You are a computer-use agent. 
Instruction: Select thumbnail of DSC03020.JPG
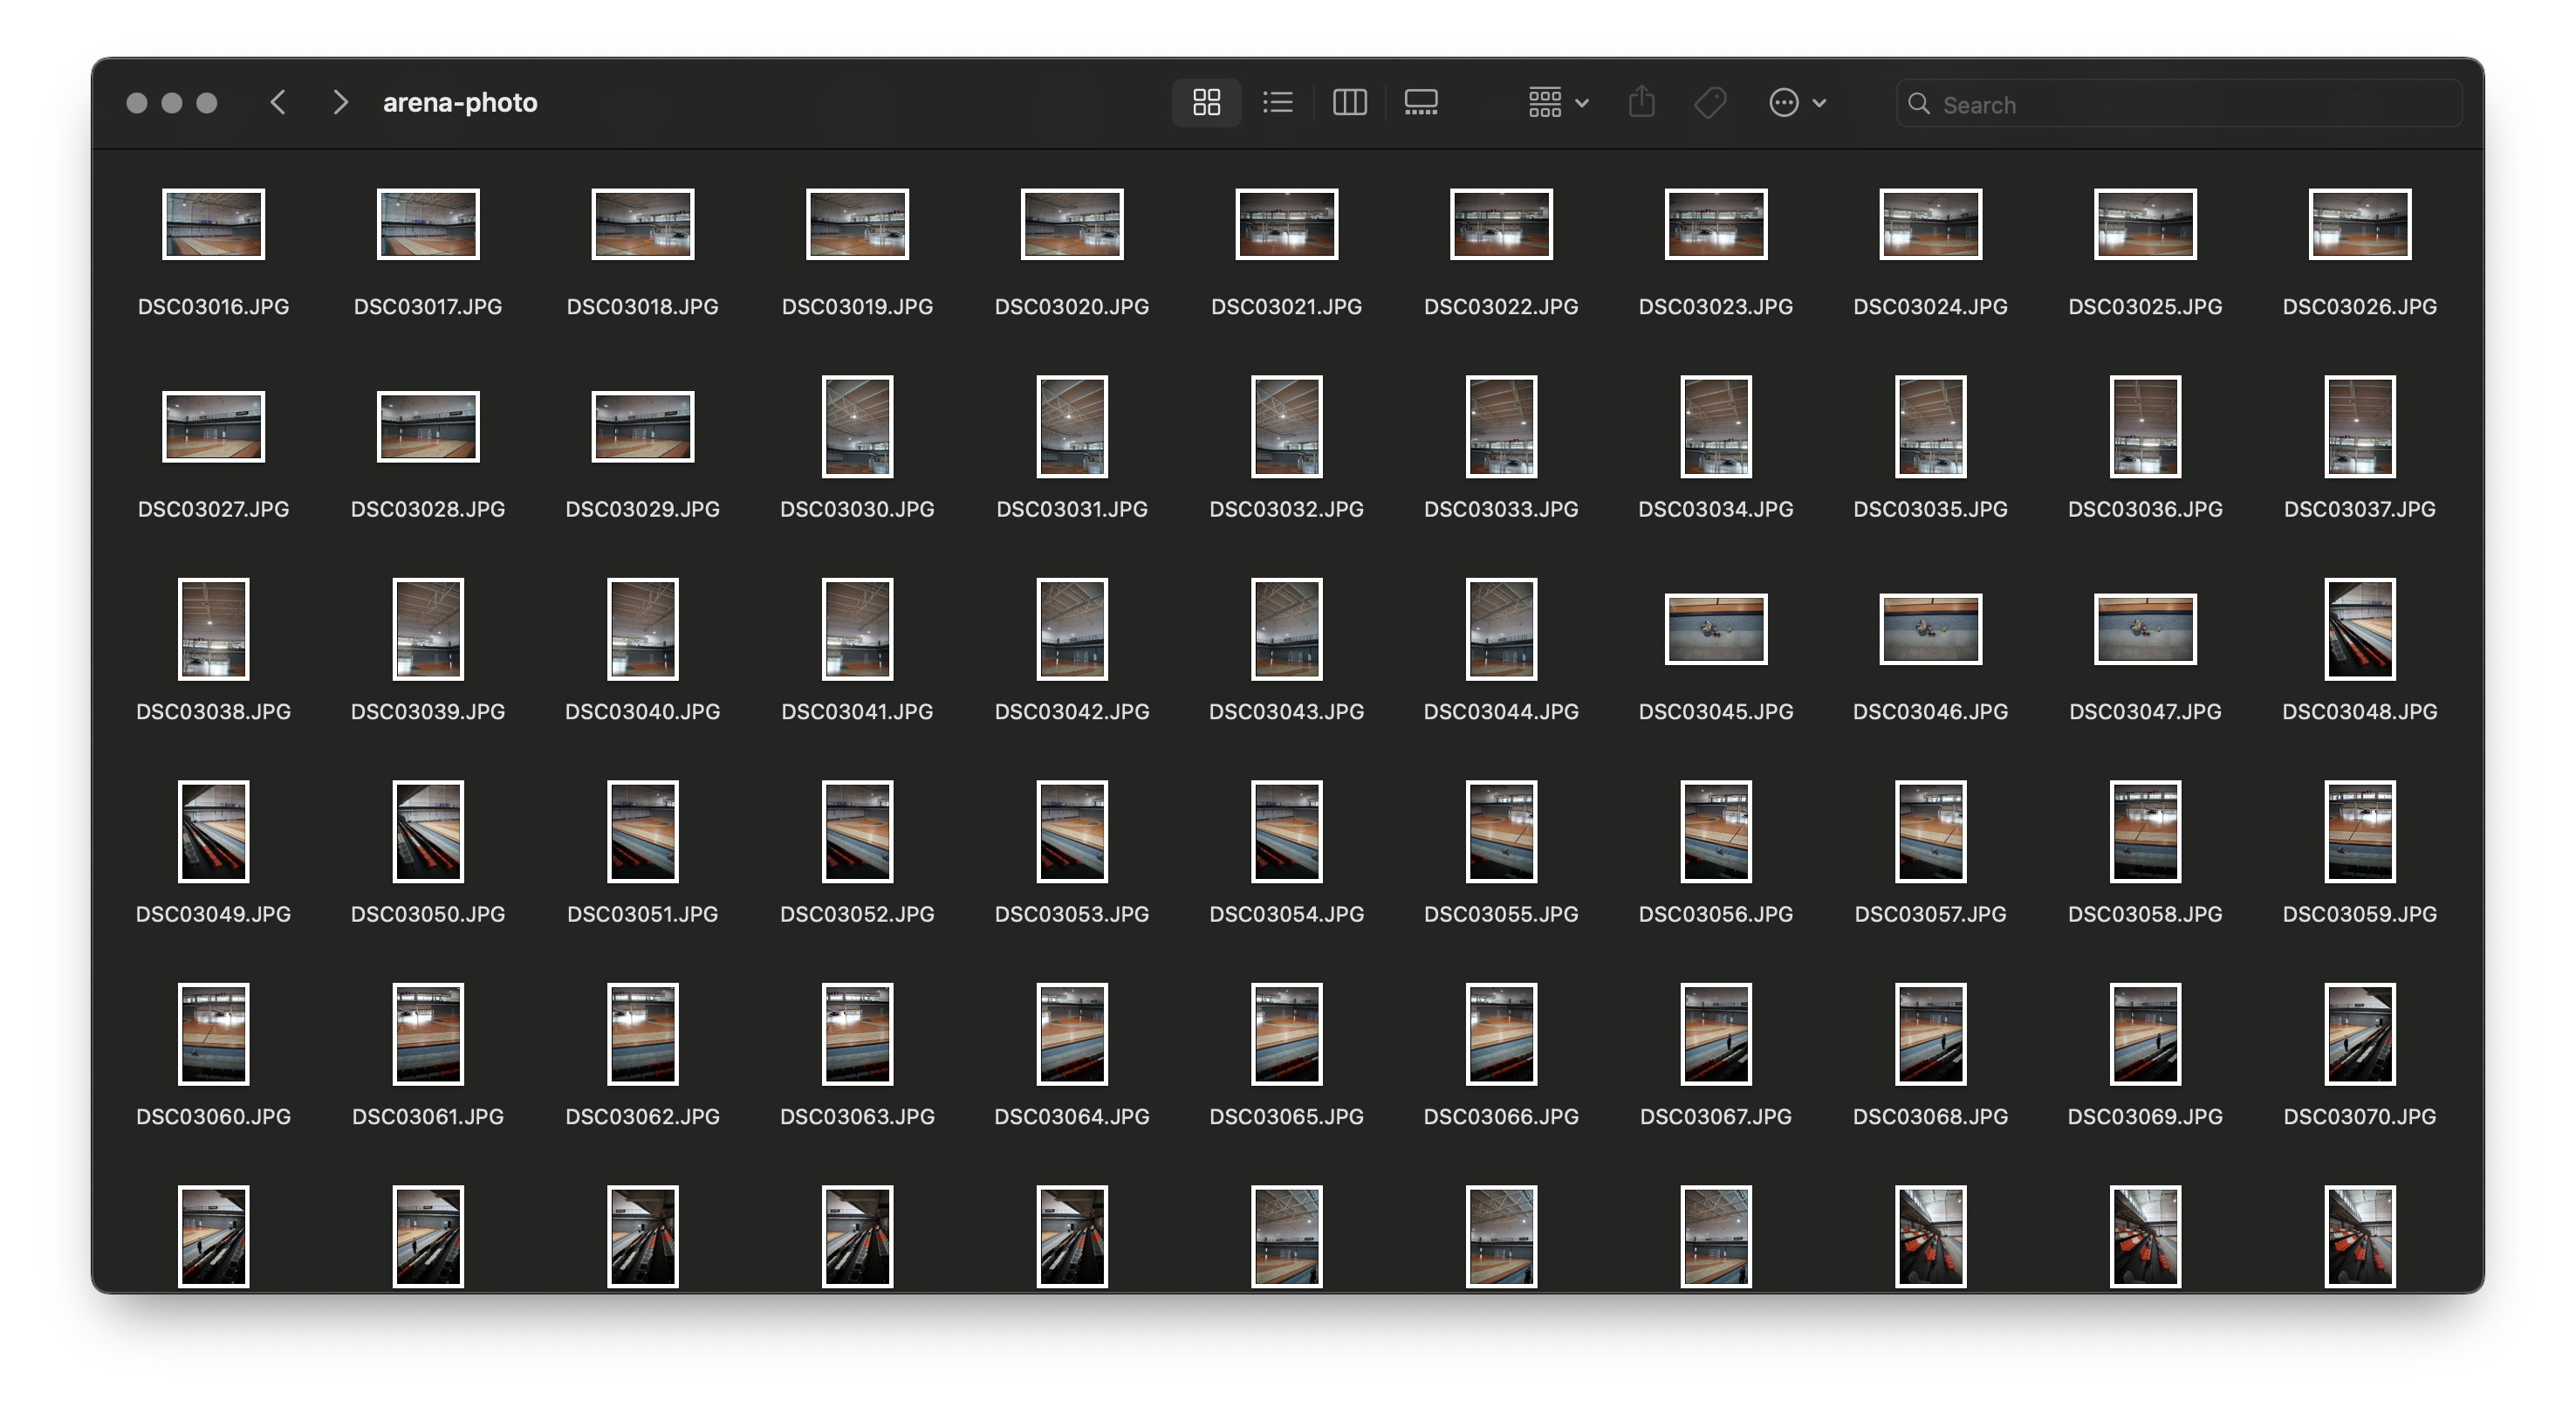pyautogui.click(x=1072, y=224)
